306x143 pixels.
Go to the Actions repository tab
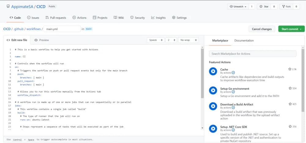(x=79, y=18)
